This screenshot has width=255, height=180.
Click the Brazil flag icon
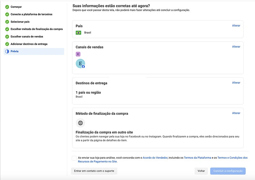(x=78, y=33)
